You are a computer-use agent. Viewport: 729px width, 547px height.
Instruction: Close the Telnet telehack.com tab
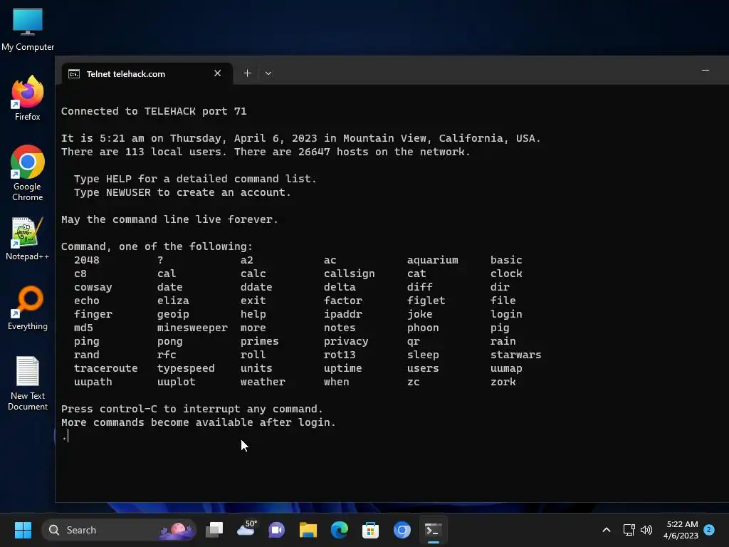tap(217, 73)
